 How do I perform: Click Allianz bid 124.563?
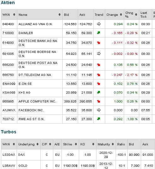(x=70, y=24)
